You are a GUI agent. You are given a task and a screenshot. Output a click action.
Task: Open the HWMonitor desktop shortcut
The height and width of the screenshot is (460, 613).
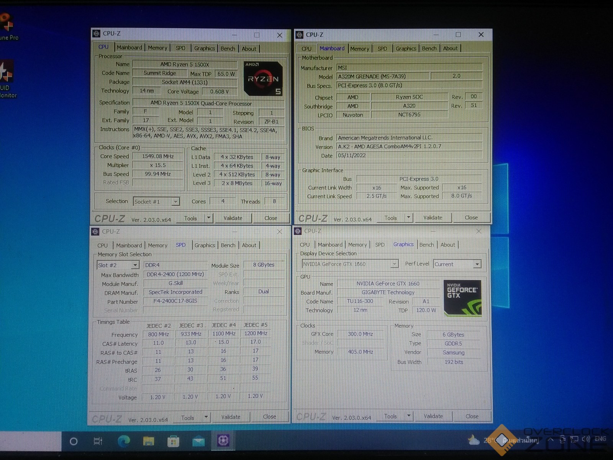(x=7, y=79)
